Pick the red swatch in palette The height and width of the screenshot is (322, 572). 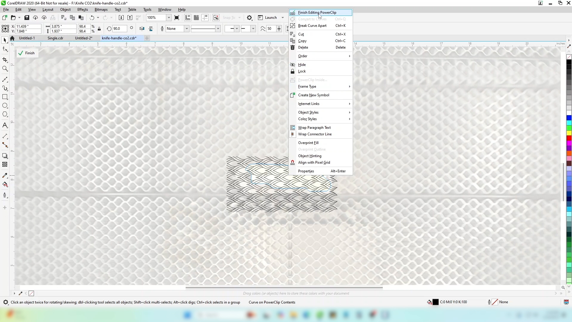[569, 138]
